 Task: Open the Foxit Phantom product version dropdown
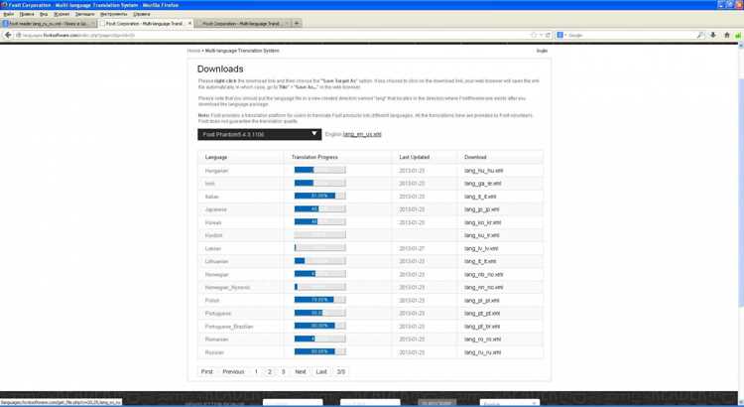(x=260, y=134)
